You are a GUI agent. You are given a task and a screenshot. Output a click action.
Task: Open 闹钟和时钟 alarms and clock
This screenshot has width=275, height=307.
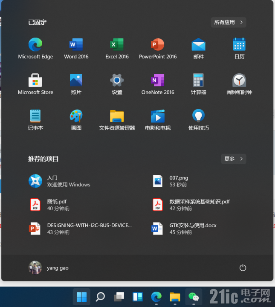(239, 84)
